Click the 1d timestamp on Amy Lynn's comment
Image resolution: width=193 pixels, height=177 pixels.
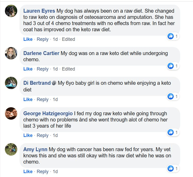[55, 172]
